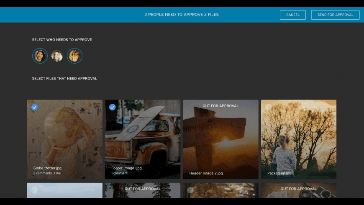Viewport: 364px width, 205px height.
Task: Uncheck the Globe trotter.jpg checkmark
Action: (34, 107)
